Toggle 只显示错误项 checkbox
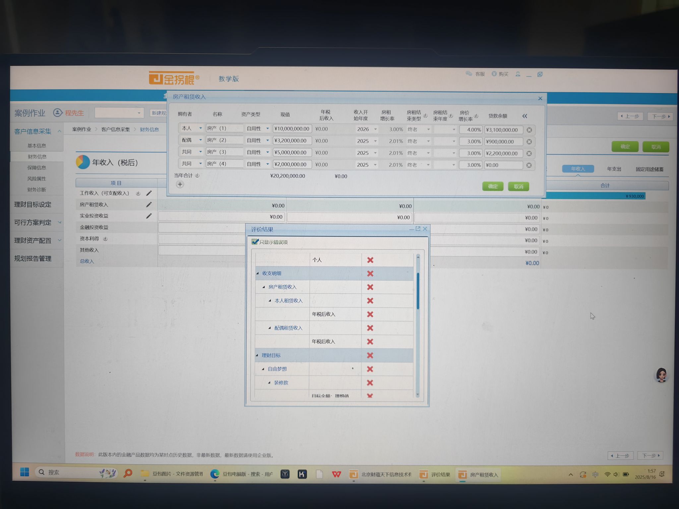This screenshot has height=509, width=679. [255, 242]
